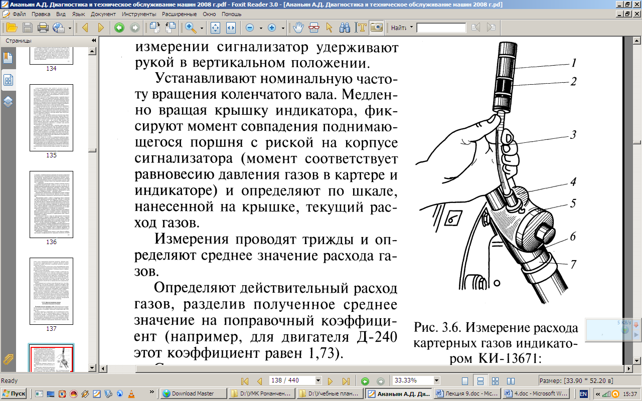The width and height of the screenshot is (642, 401).
Task: Select the arrow Select Annotation tool
Action: point(330,28)
